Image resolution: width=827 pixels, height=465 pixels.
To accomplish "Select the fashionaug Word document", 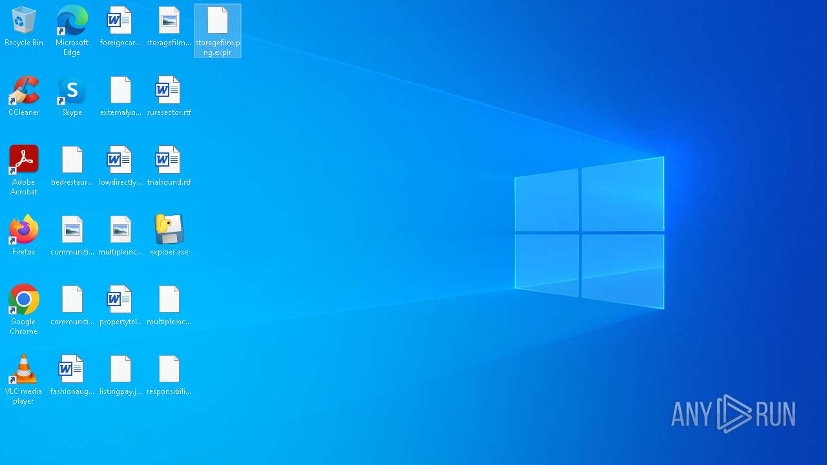I will (72, 376).
